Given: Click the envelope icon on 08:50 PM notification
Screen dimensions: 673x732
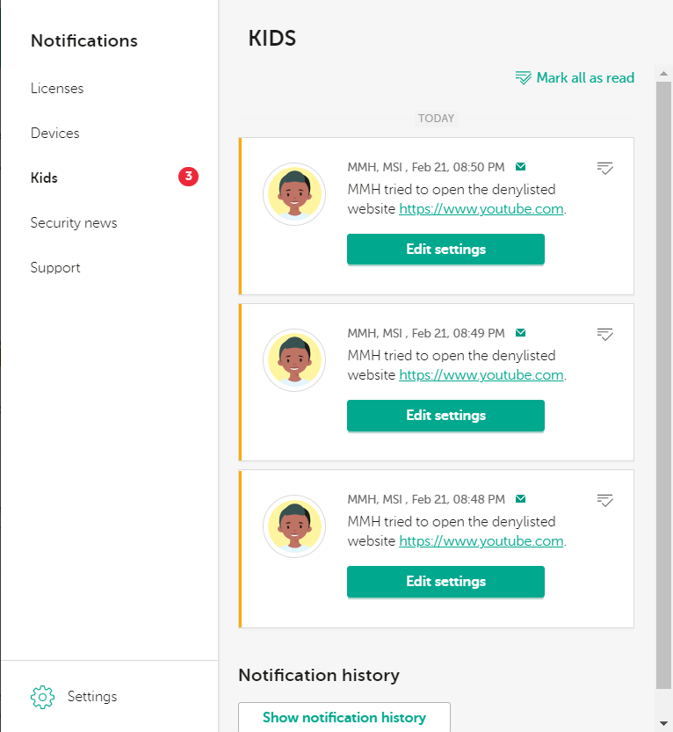Looking at the screenshot, I should (x=521, y=166).
